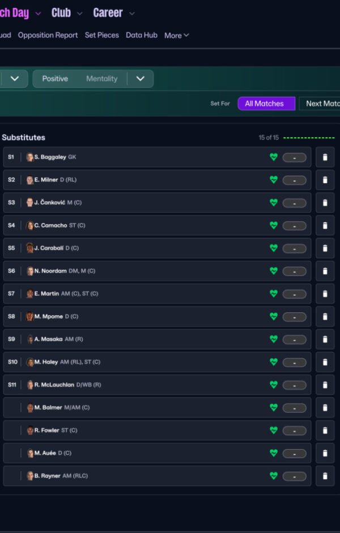Click the green dashed substitutes progress bar
The width and height of the screenshot is (340, 533).
click(309, 138)
